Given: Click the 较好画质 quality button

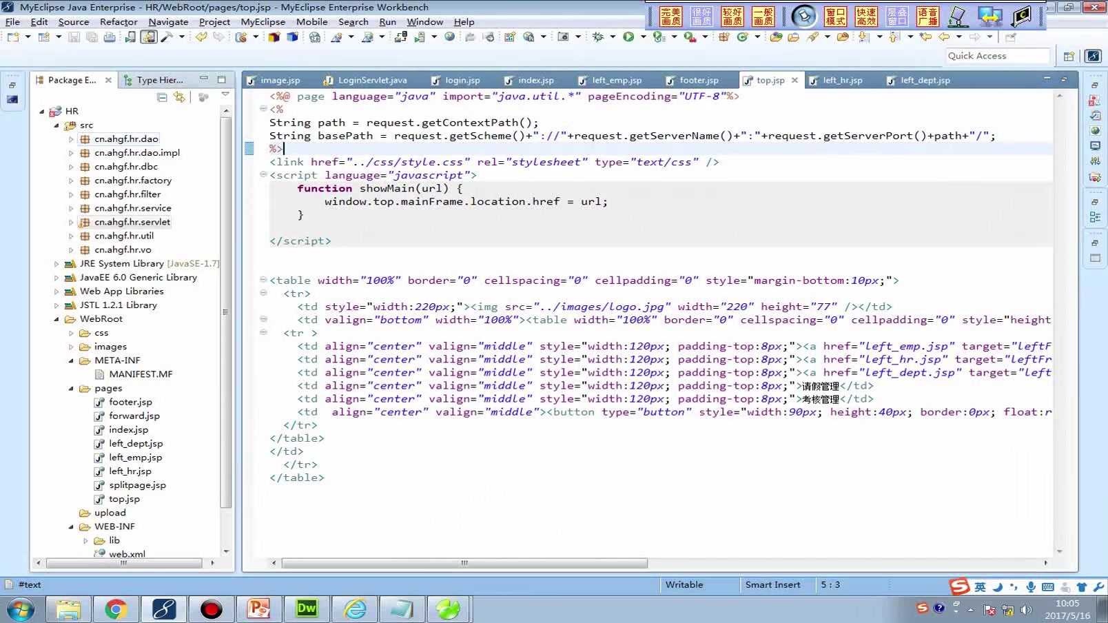Looking at the screenshot, I should [x=732, y=17].
